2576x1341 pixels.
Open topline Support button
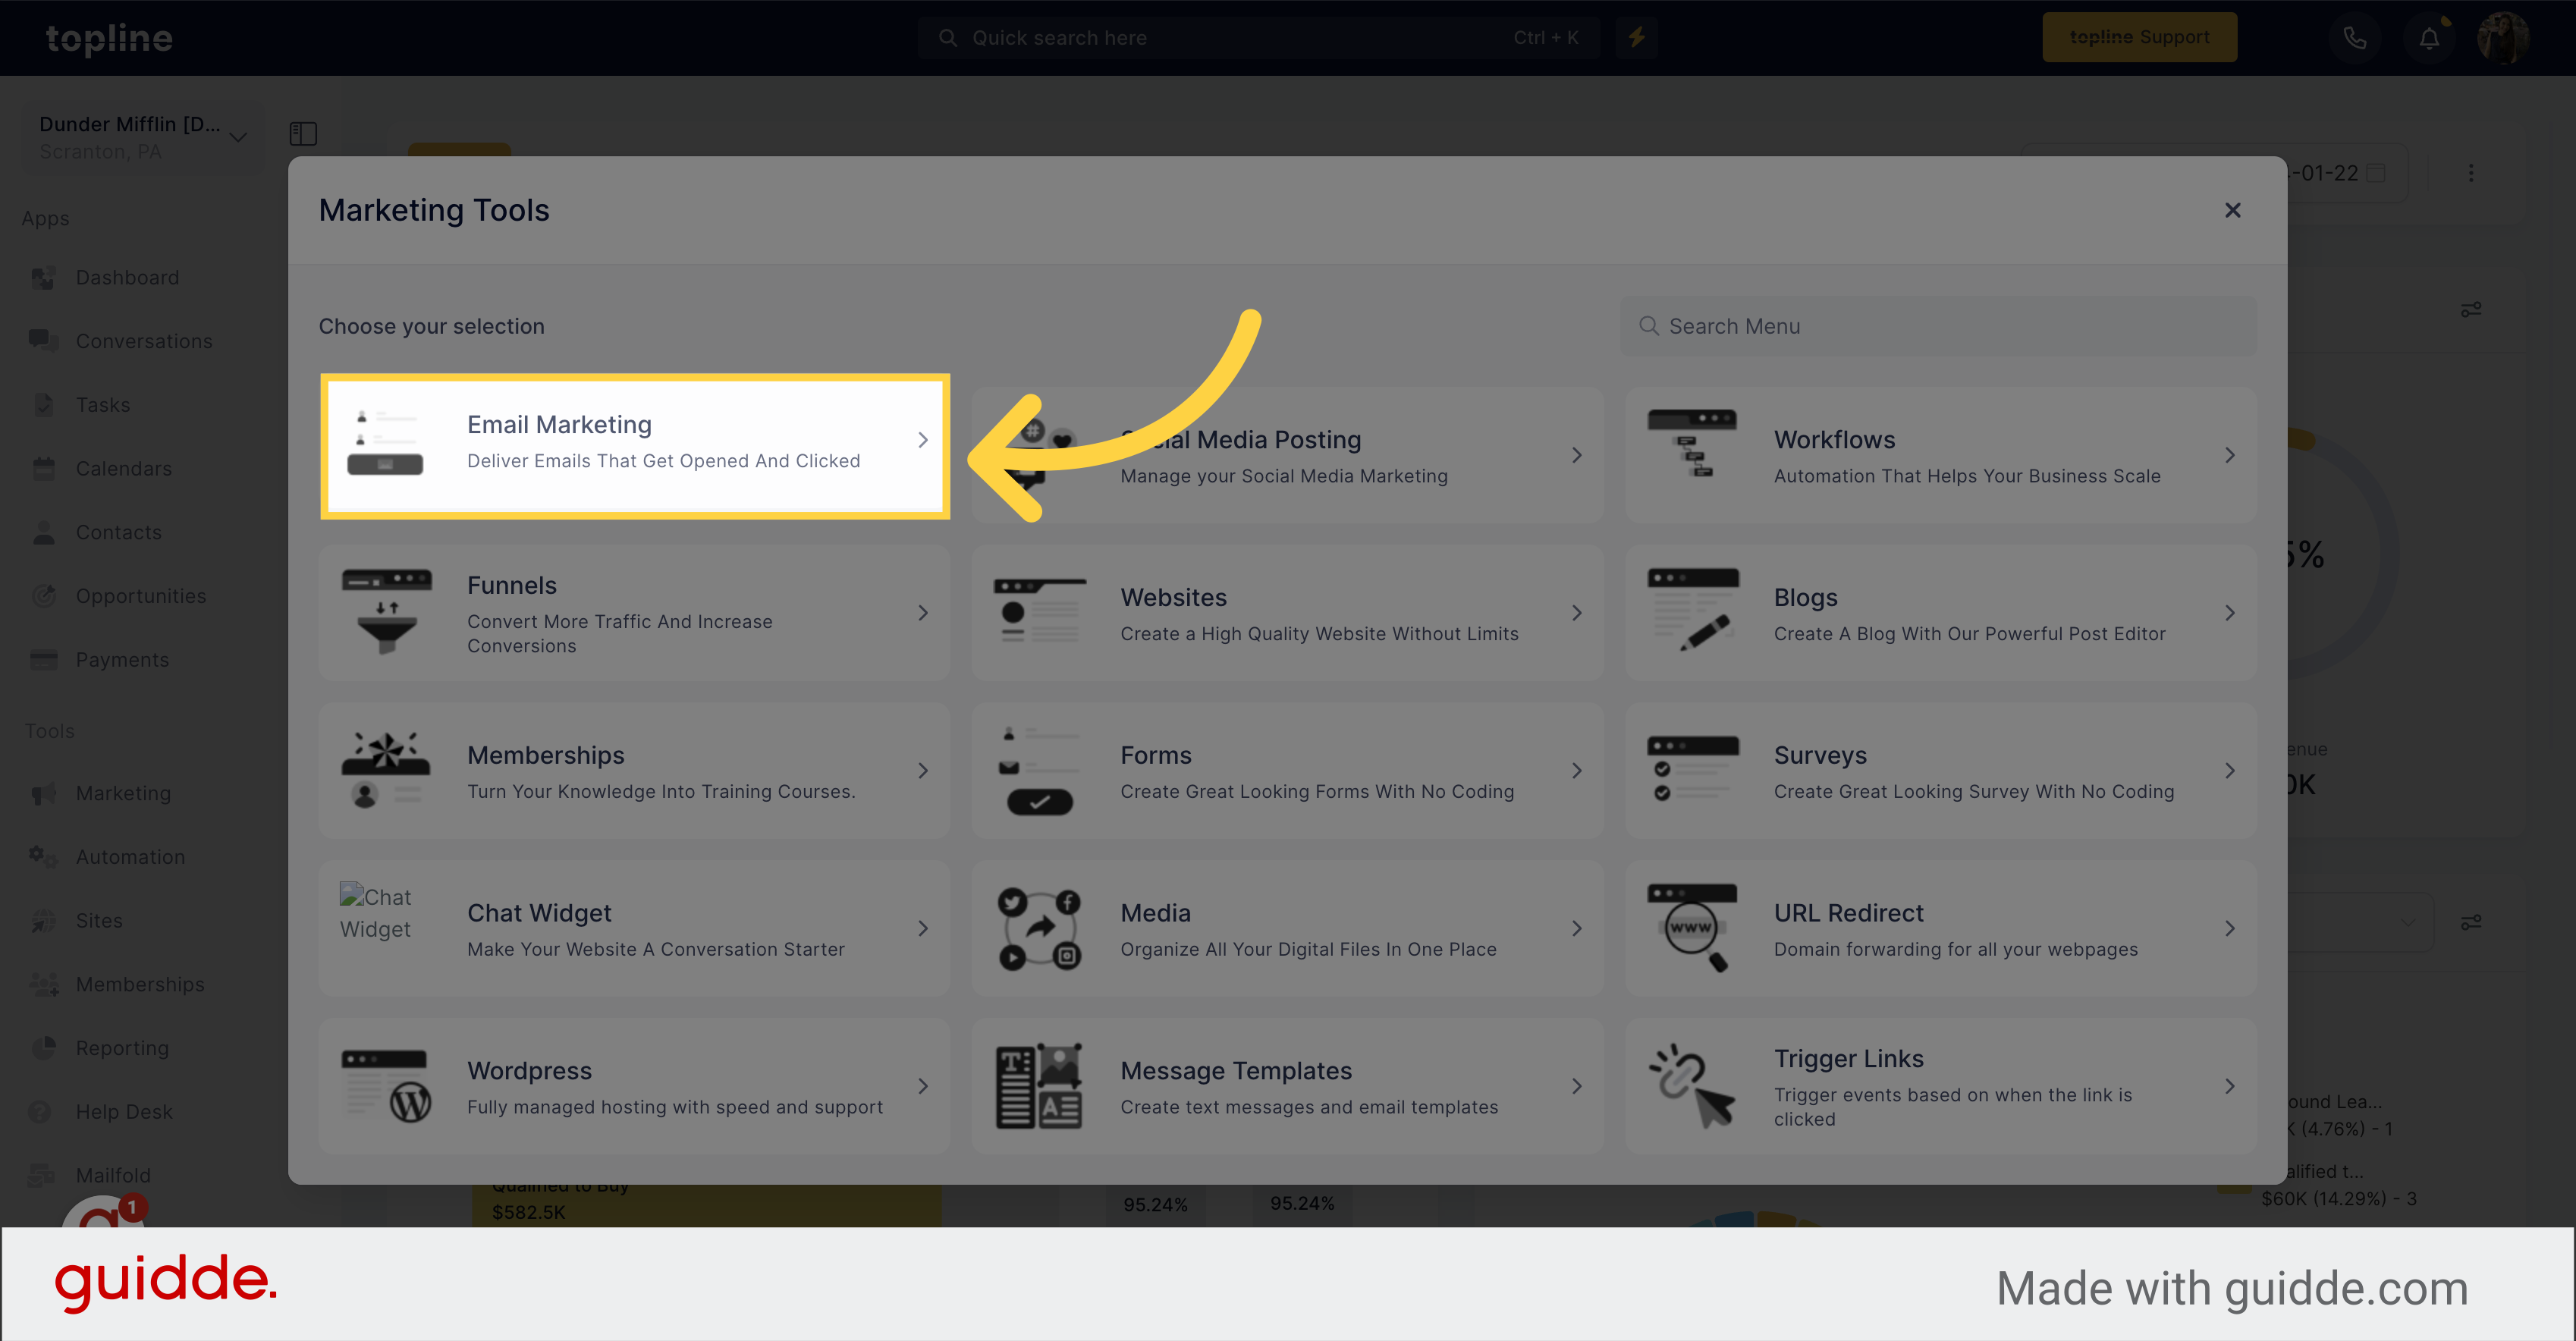(2139, 37)
